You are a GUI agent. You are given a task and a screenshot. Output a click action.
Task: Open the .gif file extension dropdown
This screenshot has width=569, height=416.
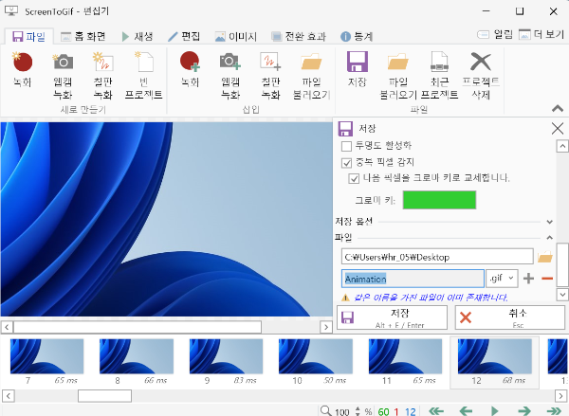(502, 279)
